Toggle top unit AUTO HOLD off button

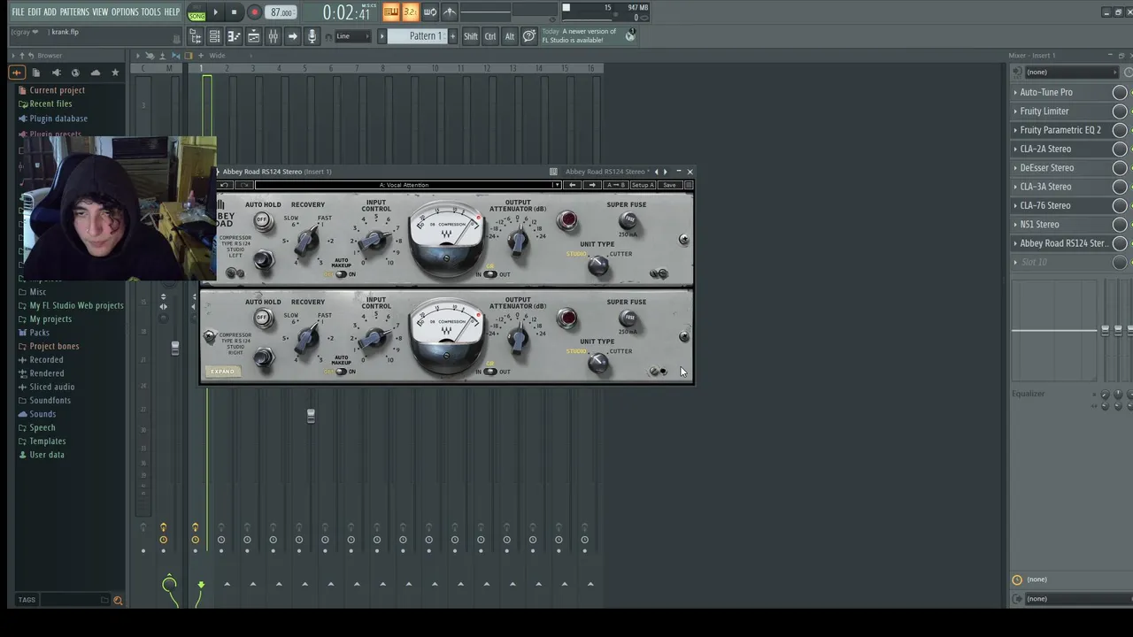click(262, 220)
